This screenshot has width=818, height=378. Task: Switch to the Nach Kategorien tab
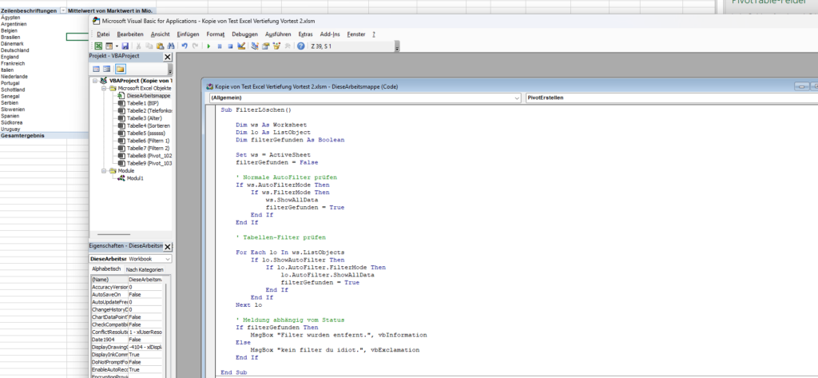point(145,269)
